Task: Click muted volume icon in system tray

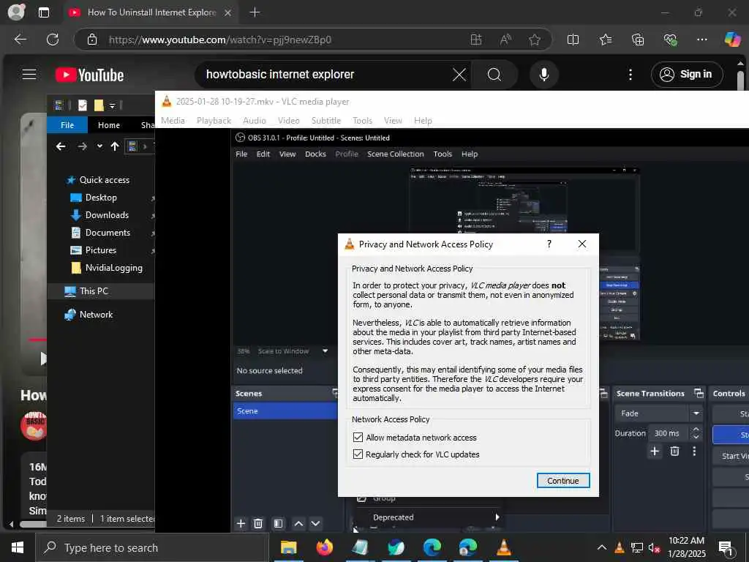Action: 655,547
